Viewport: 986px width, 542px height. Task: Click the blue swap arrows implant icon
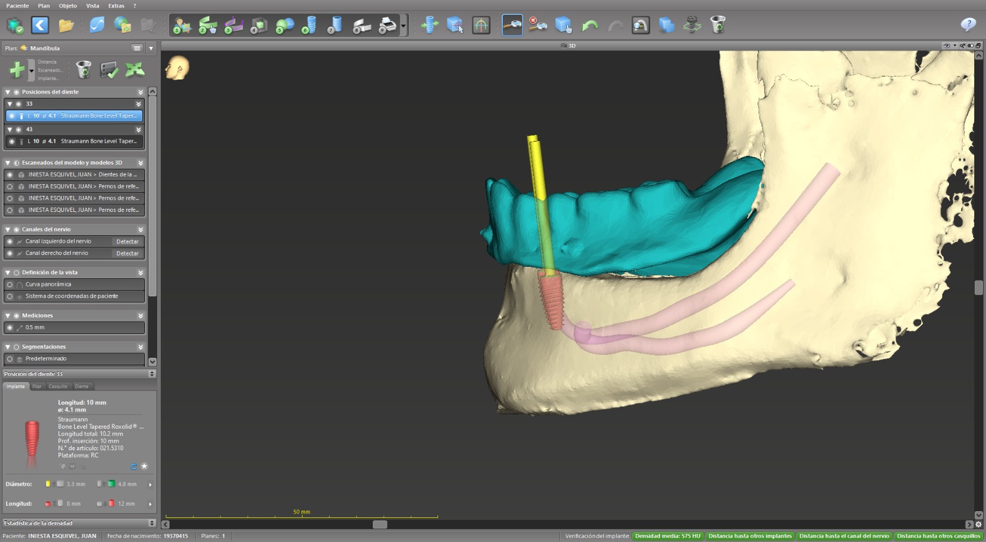pyautogui.click(x=133, y=466)
